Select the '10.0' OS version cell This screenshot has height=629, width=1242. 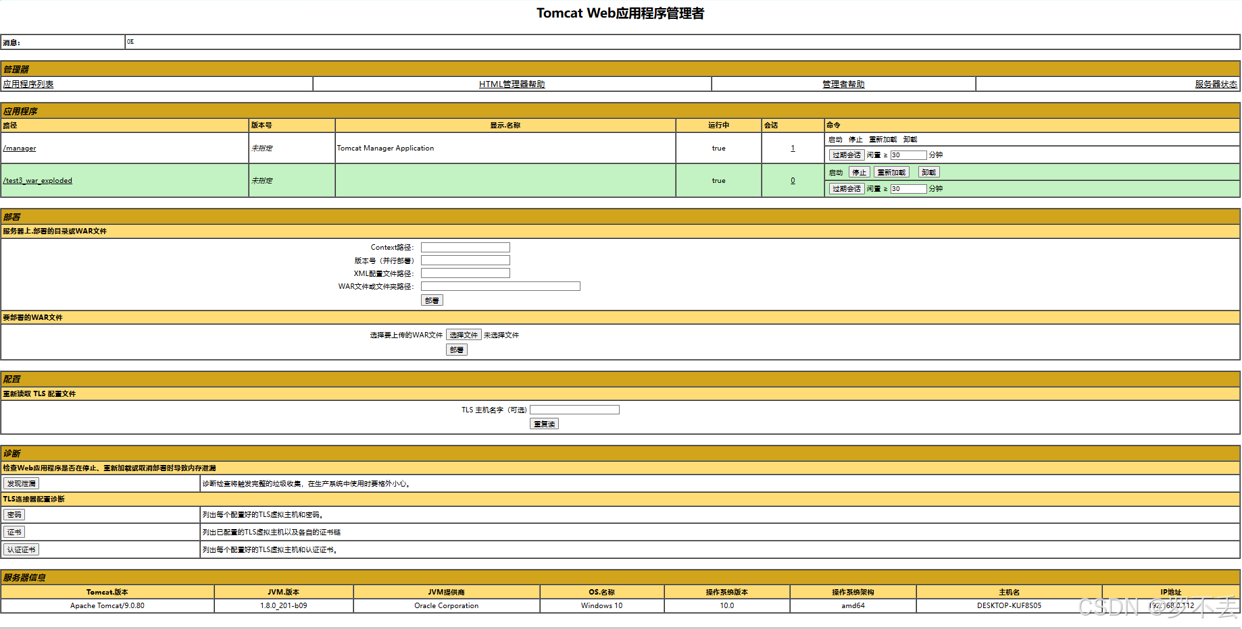click(x=727, y=606)
